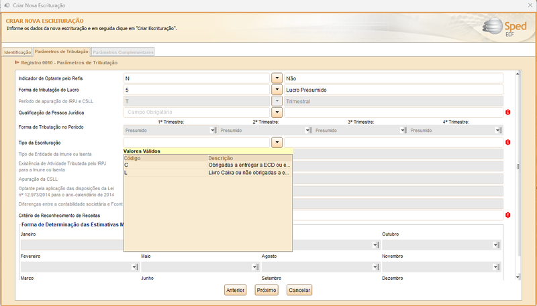Screen dimensions: 537x306
Task: Click the Tipo da Escrituração description field
Action: coord(393,143)
